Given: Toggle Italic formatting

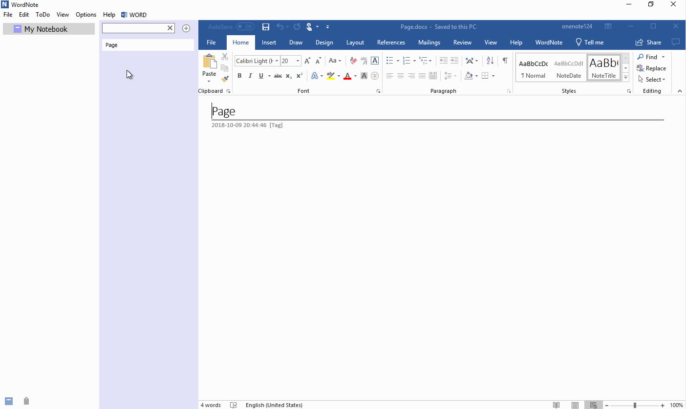Looking at the screenshot, I should (250, 76).
